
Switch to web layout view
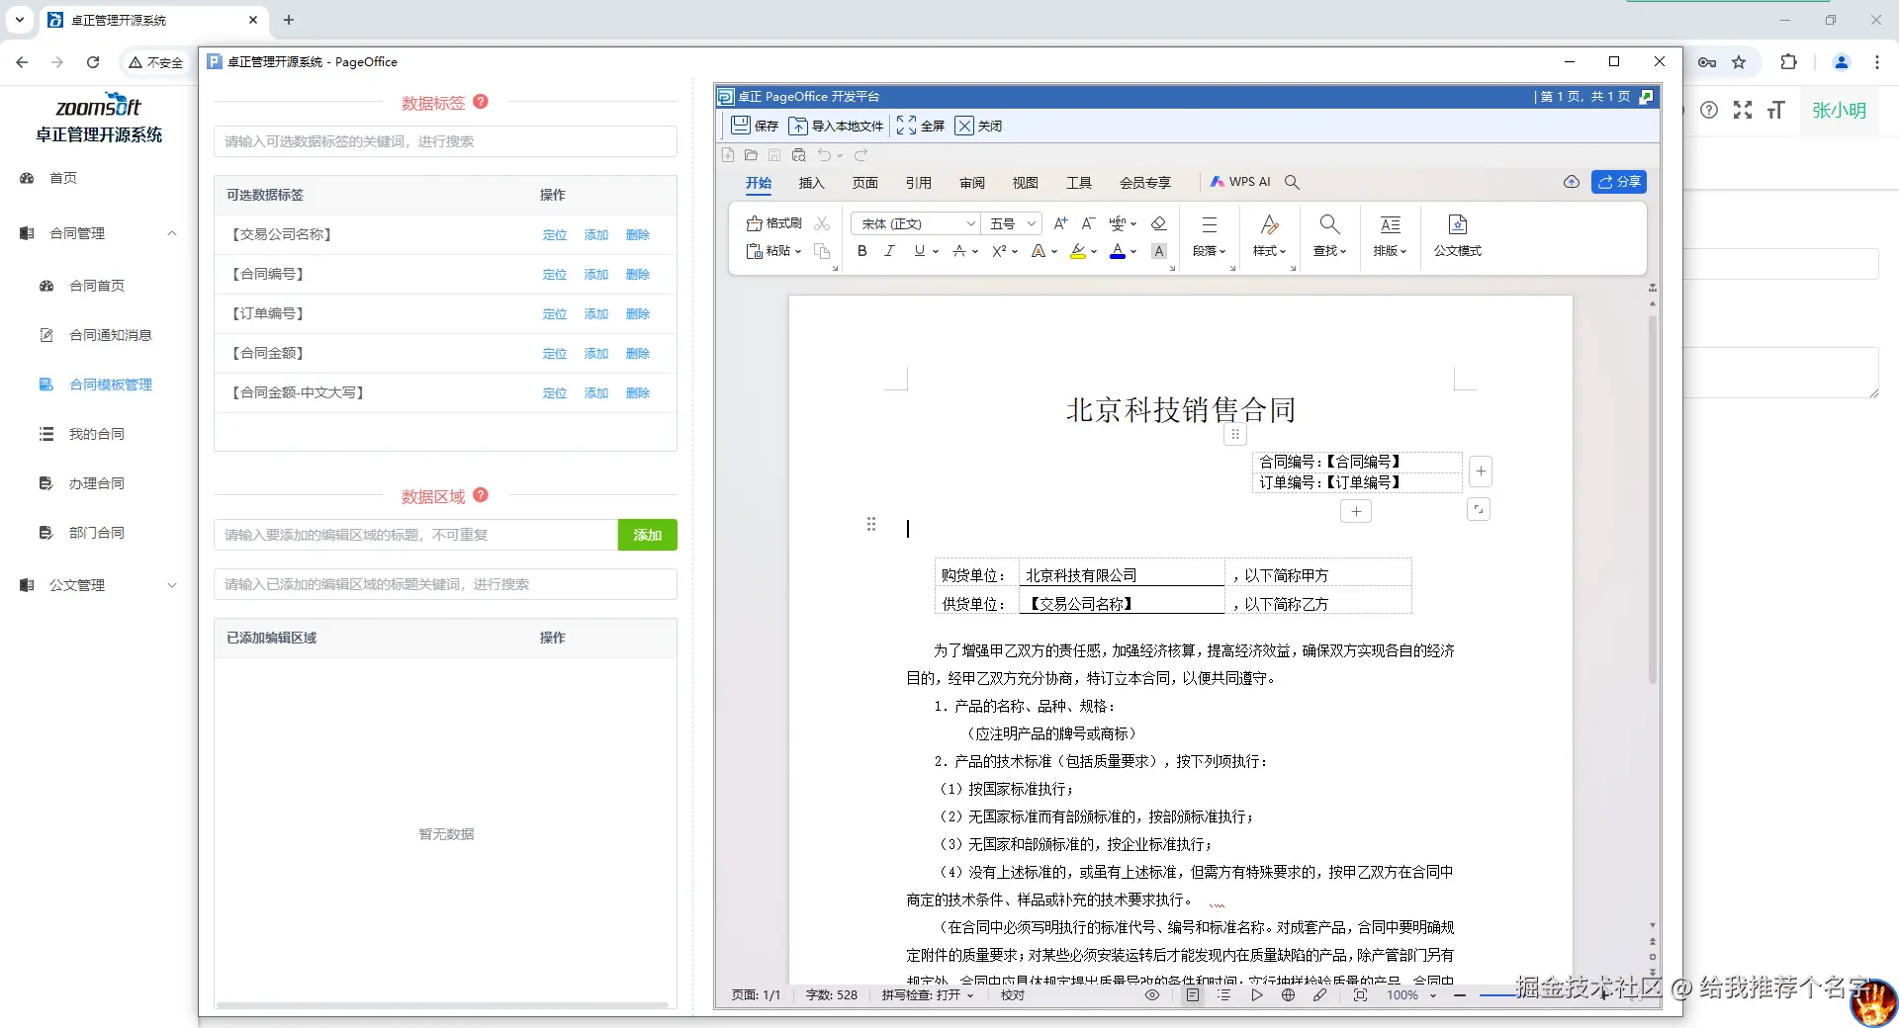tap(1288, 995)
